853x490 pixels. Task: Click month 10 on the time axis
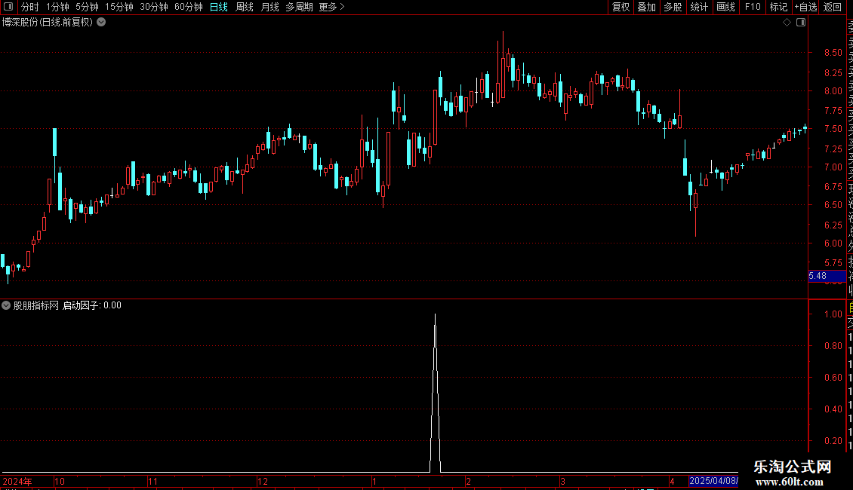coord(60,481)
